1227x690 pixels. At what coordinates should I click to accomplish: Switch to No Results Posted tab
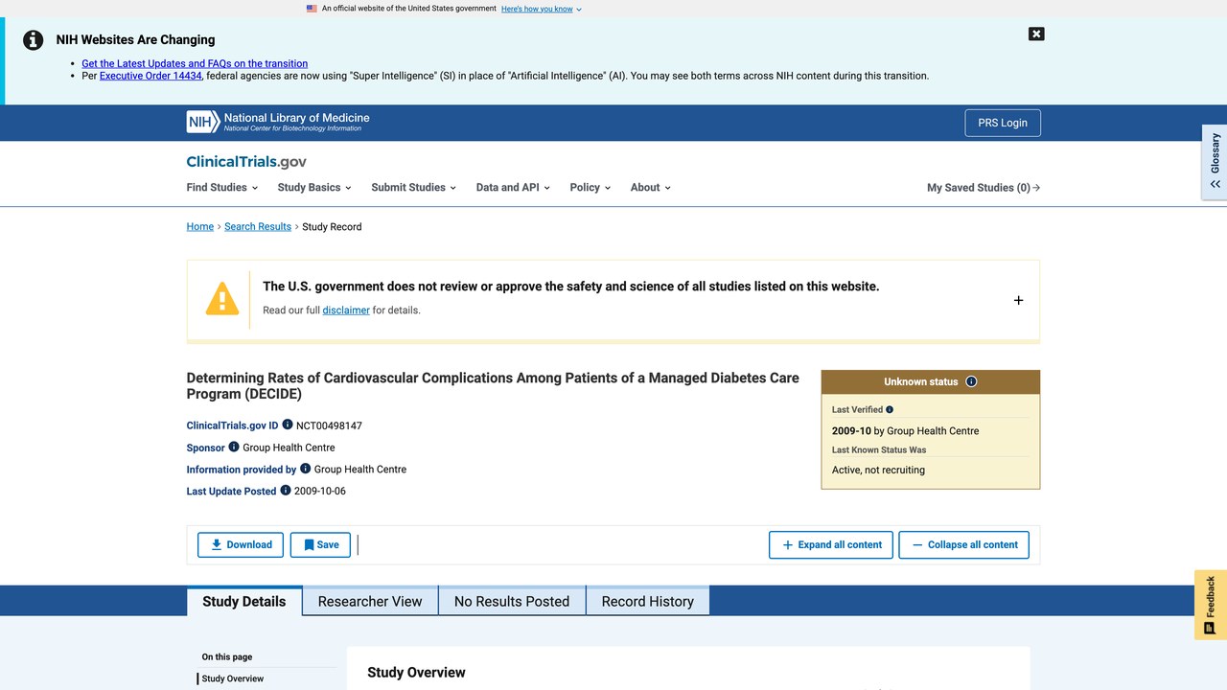[512, 601]
